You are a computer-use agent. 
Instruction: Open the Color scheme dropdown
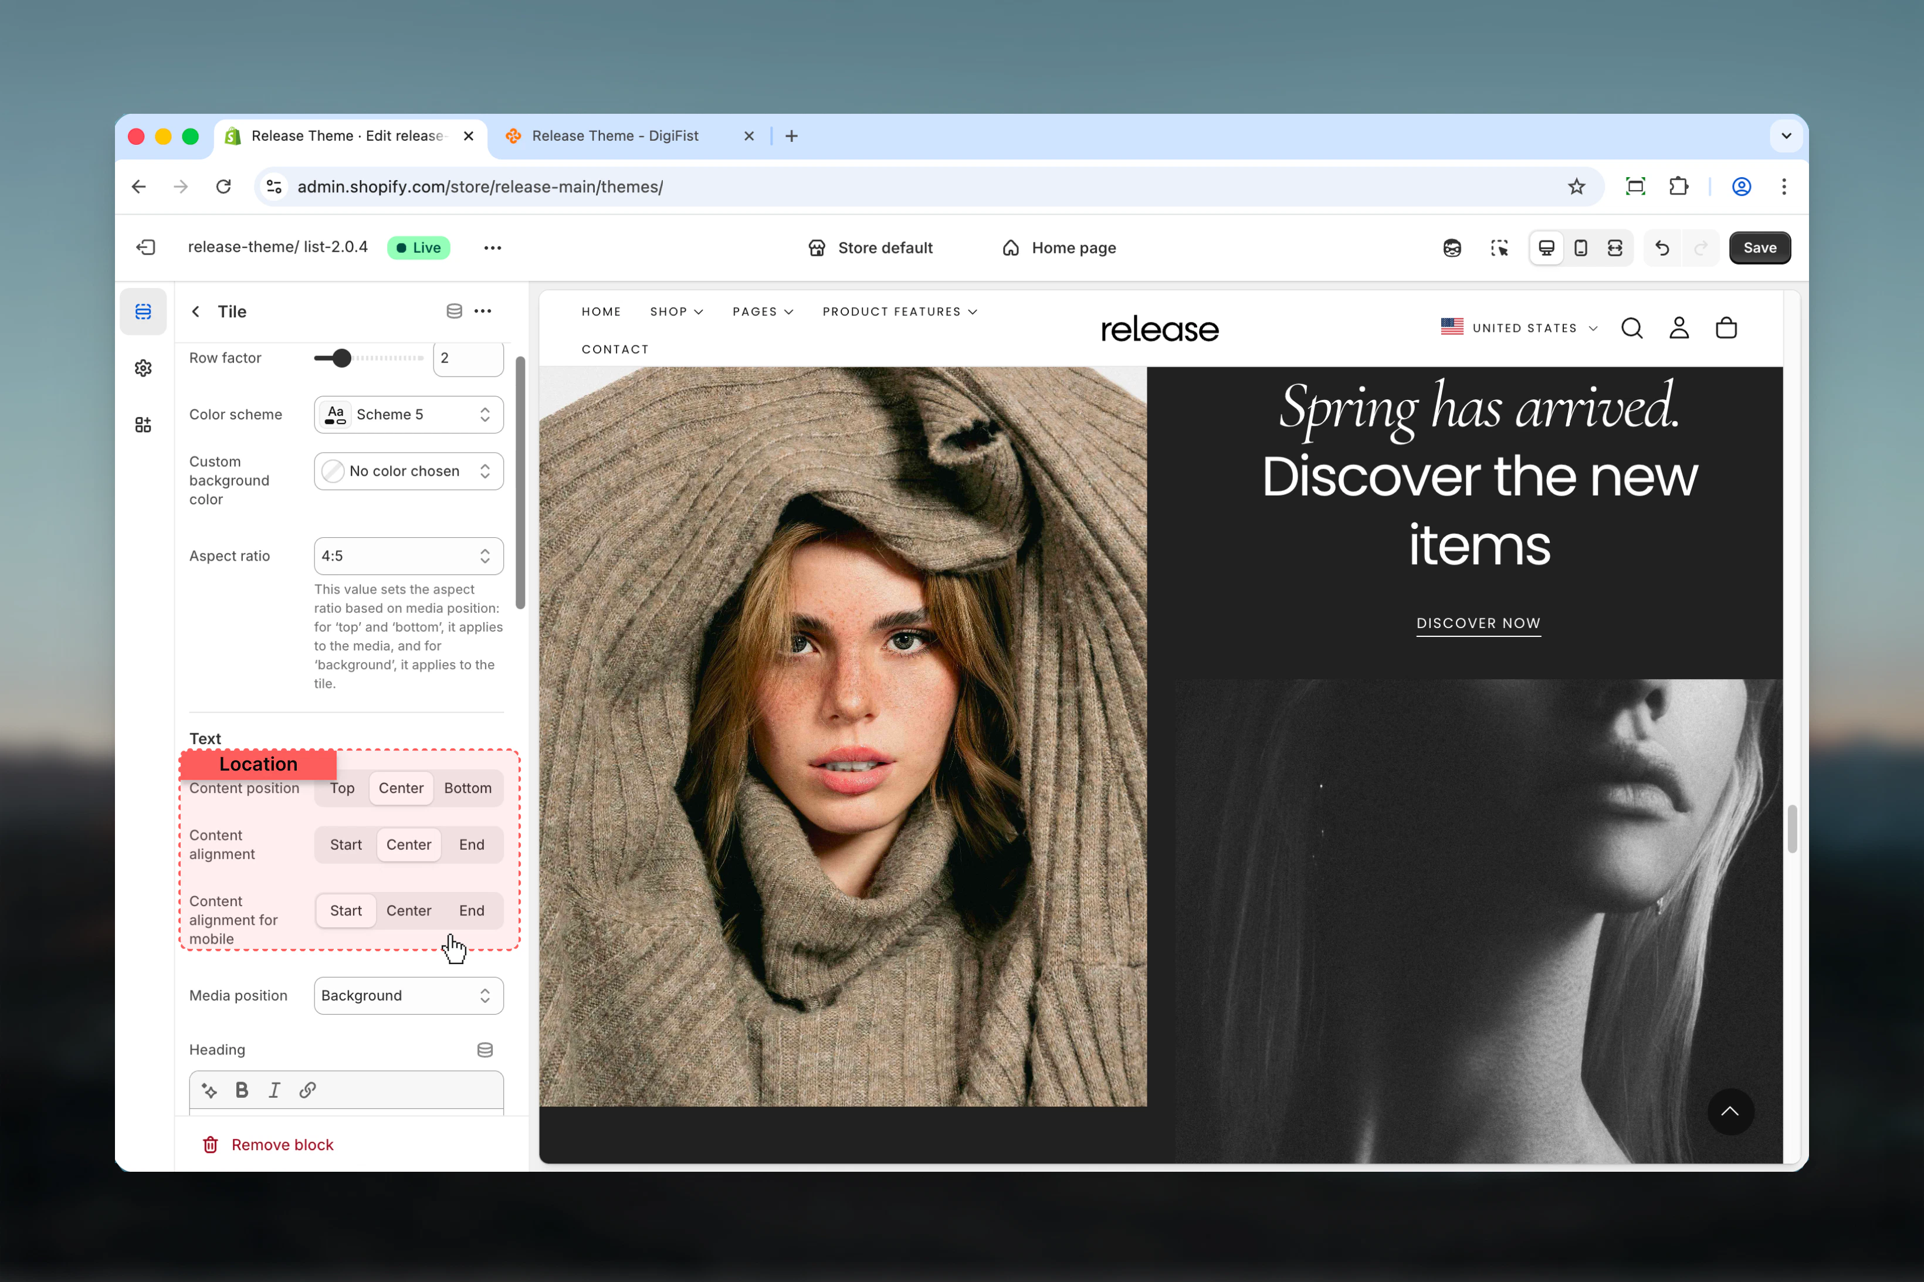pos(409,415)
